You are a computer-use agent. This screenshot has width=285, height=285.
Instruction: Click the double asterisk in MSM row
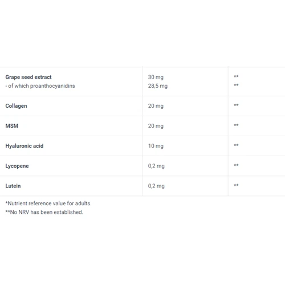236,125
